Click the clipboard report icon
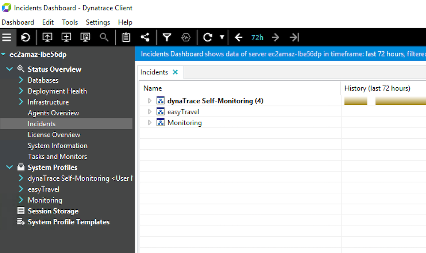This screenshot has width=426, height=253. click(x=126, y=37)
